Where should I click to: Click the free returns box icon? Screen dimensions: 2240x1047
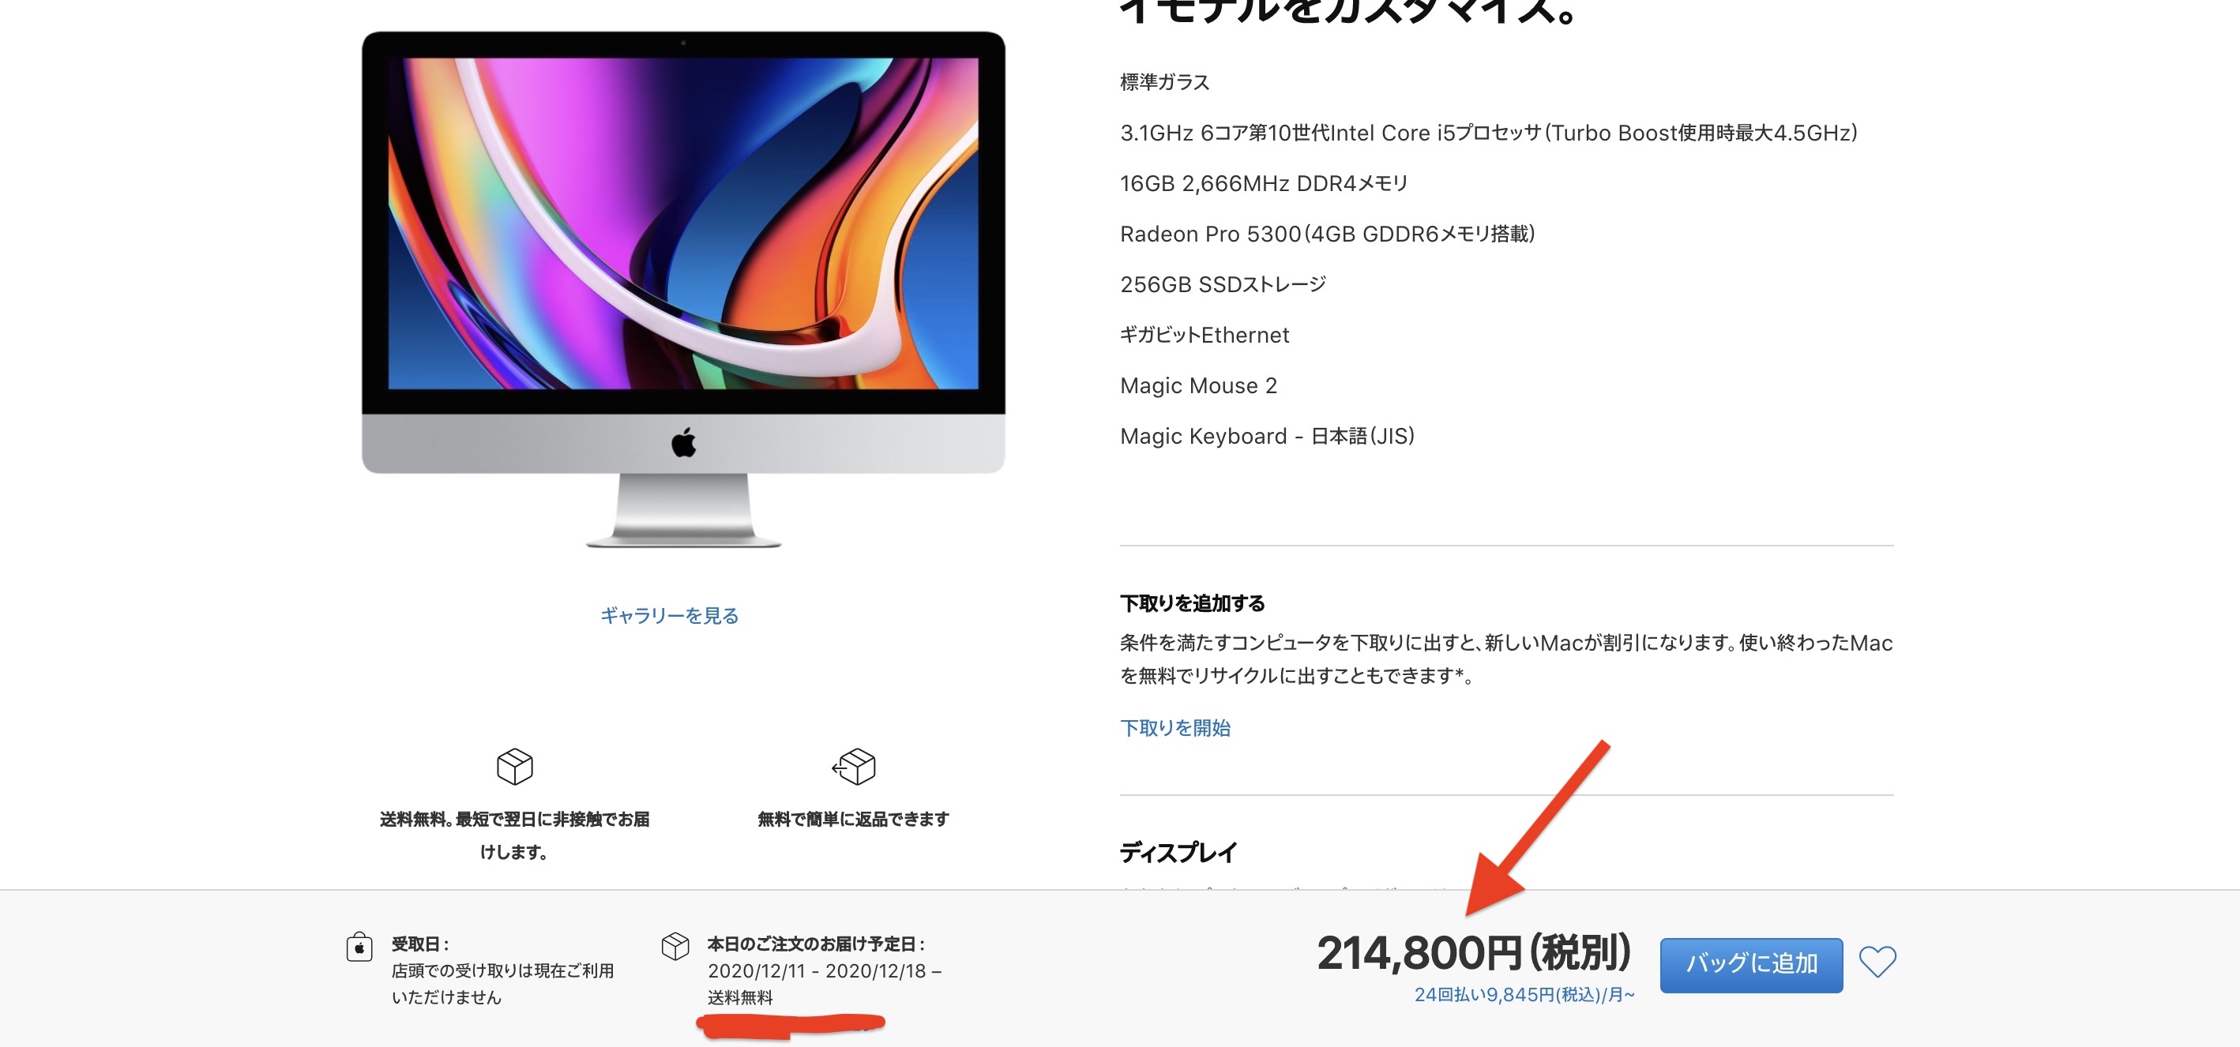(x=854, y=766)
